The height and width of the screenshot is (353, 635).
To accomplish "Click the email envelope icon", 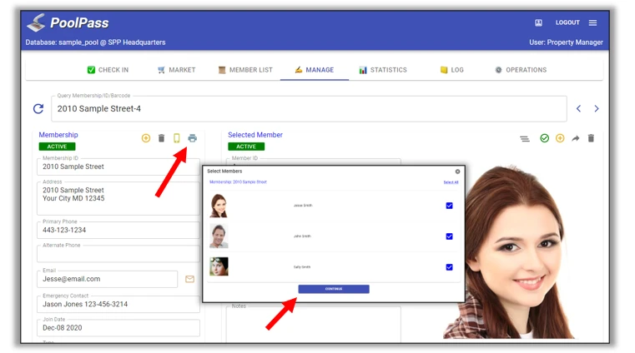I will click(x=189, y=279).
